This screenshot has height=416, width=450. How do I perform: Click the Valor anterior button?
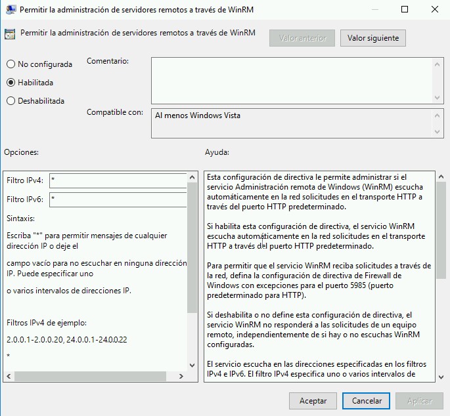point(302,38)
